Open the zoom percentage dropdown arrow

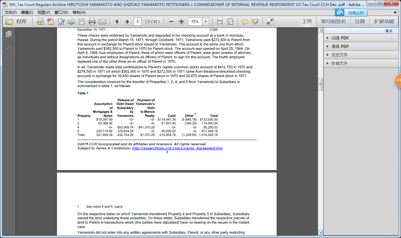click(x=206, y=22)
